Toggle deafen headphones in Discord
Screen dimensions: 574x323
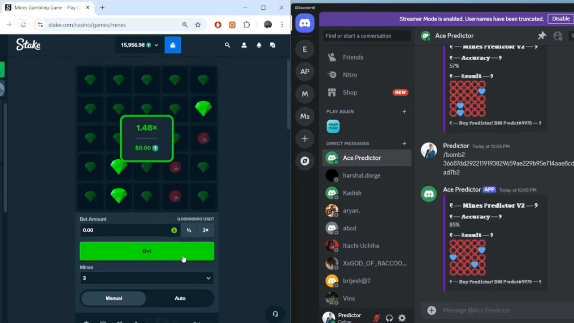pyautogui.click(x=389, y=318)
